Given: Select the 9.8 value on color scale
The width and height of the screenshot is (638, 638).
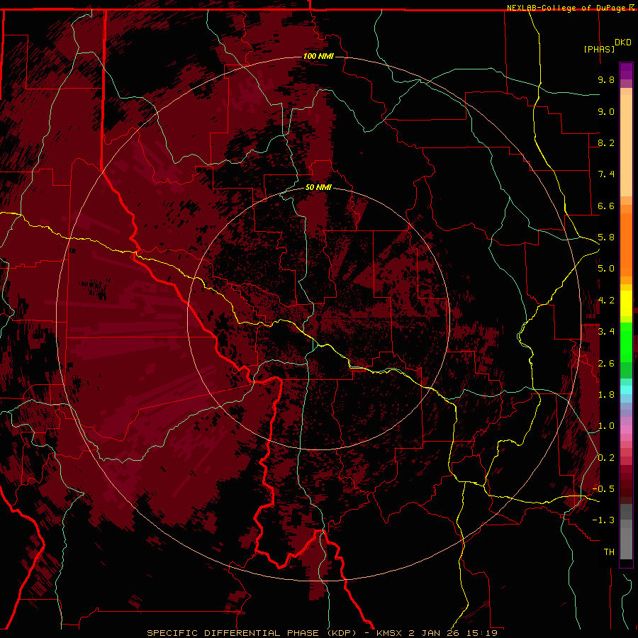Looking at the screenshot, I should click(x=606, y=79).
